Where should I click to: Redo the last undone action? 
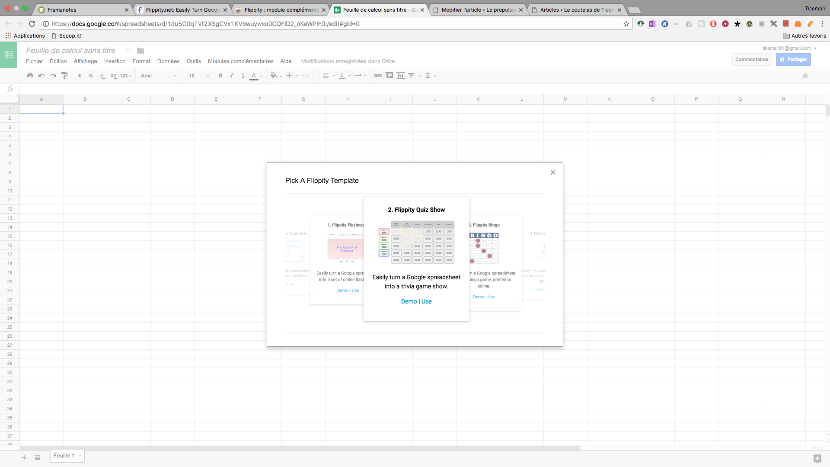(53, 76)
